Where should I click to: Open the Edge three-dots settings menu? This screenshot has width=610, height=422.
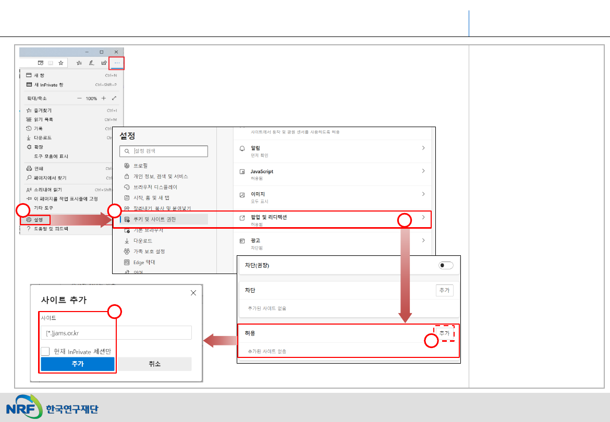tap(117, 63)
